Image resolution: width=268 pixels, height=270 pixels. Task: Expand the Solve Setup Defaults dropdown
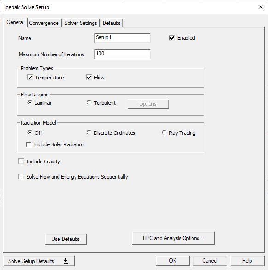pos(39,261)
